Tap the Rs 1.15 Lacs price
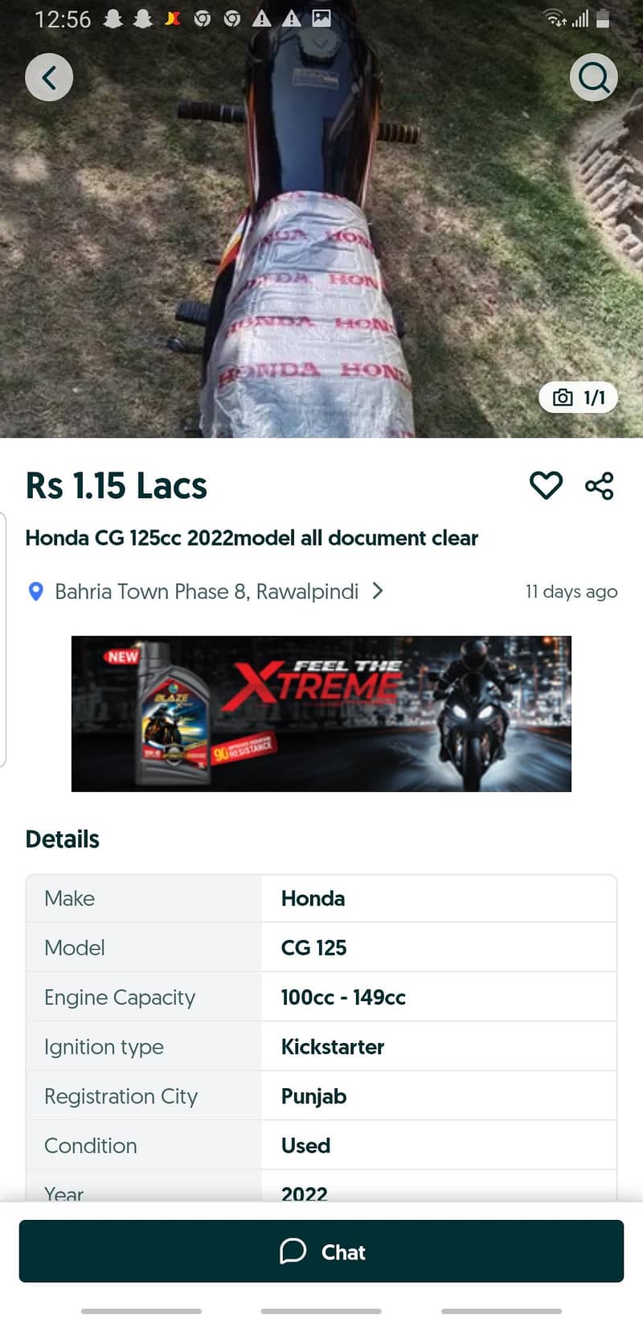 pyautogui.click(x=117, y=486)
